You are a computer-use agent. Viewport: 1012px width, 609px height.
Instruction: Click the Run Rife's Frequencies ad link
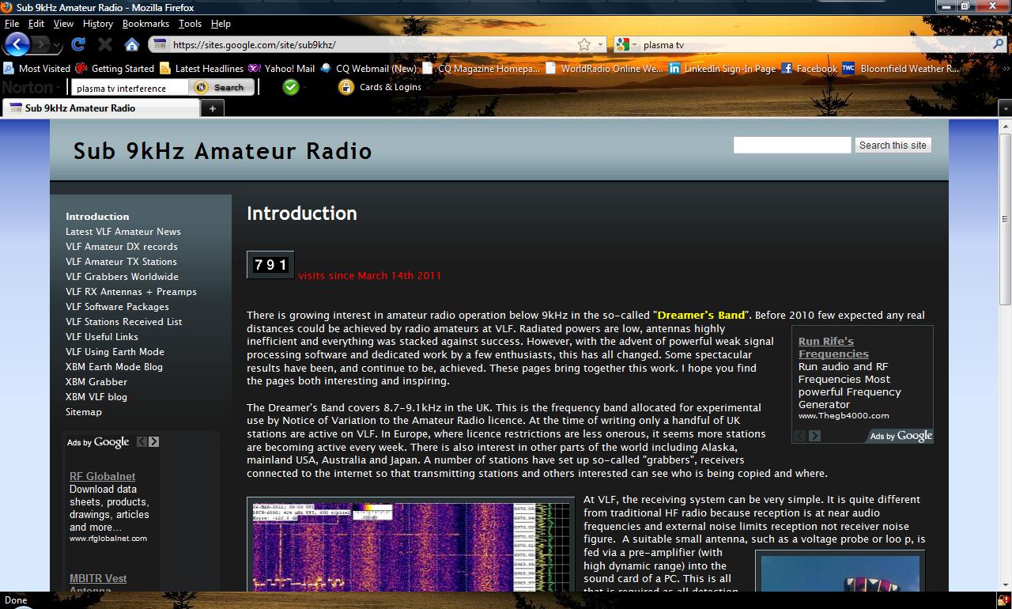click(833, 348)
